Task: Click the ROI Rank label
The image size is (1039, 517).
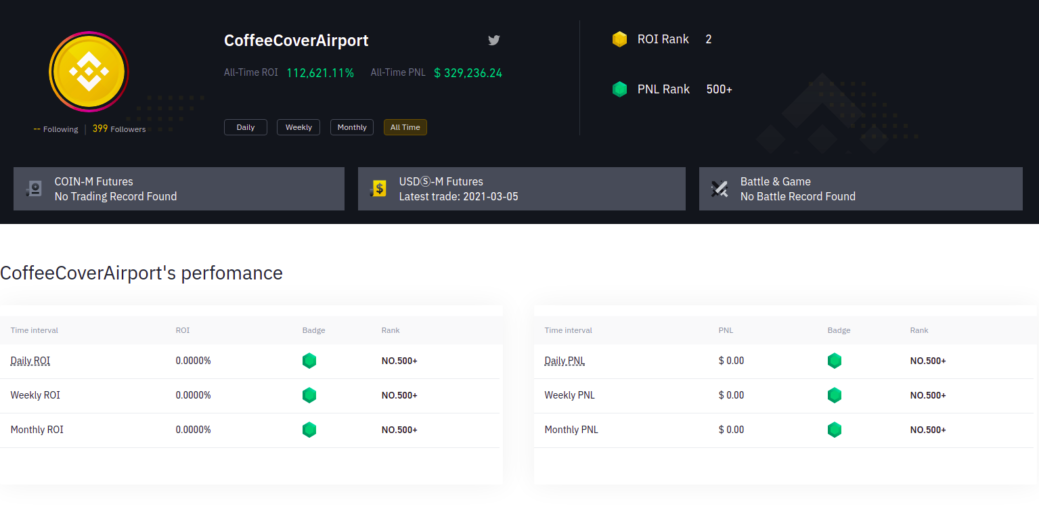Action: pyautogui.click(x=663, y=39)
